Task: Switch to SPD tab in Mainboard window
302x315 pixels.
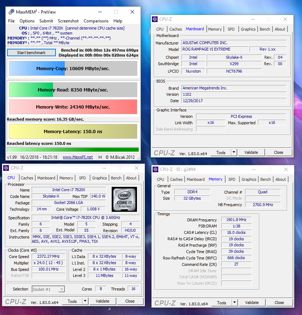Action: pyautogui.click(x=231, y=29)
